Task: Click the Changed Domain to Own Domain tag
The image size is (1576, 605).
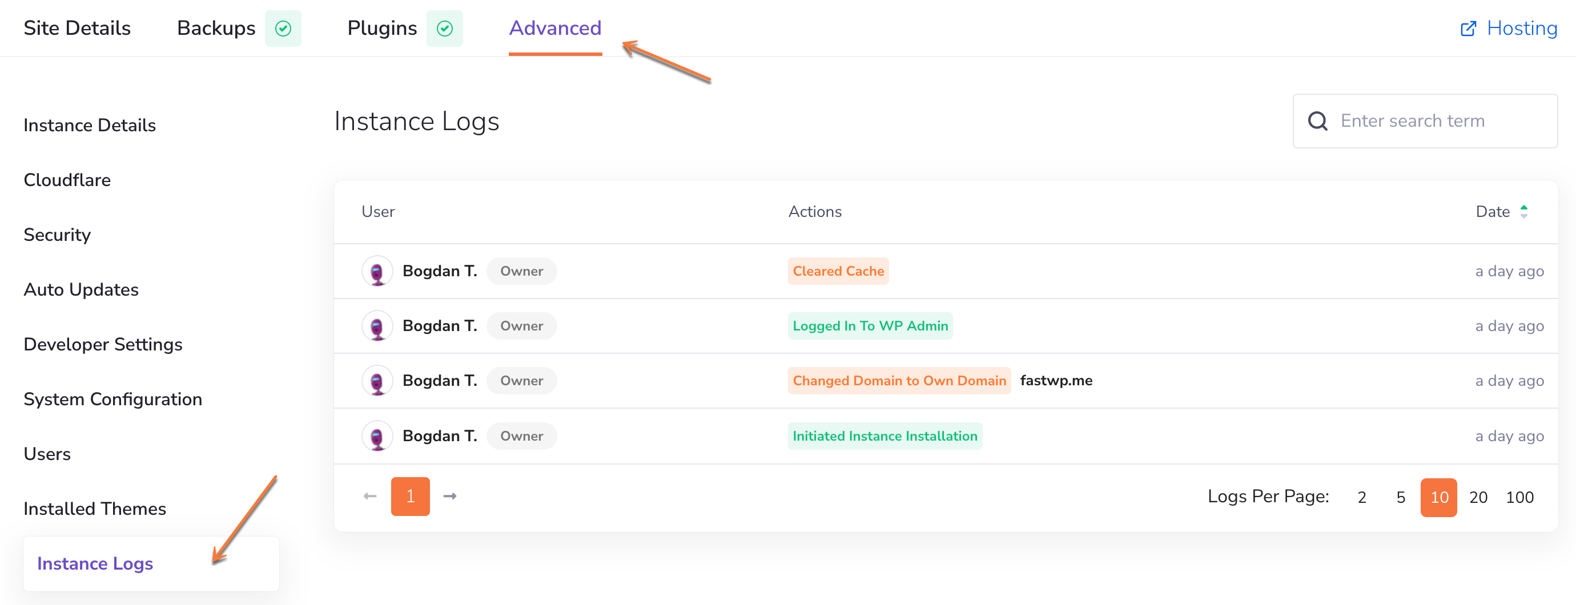Action: point(899,381)
